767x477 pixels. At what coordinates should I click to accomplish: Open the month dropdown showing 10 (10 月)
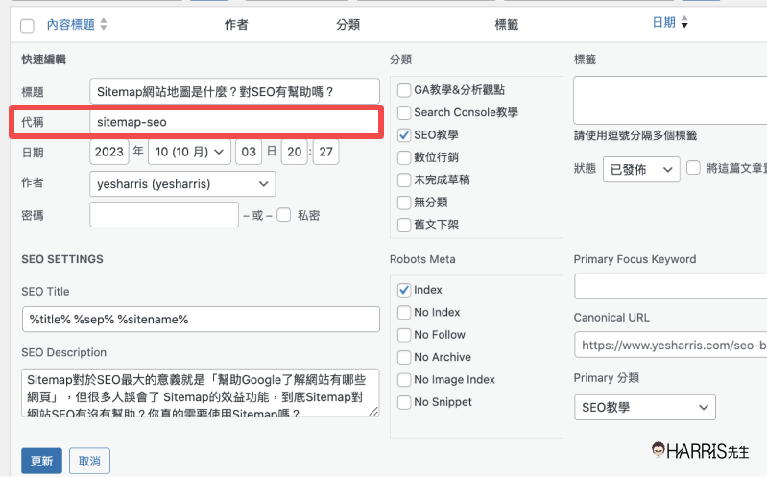click(189, 153)
